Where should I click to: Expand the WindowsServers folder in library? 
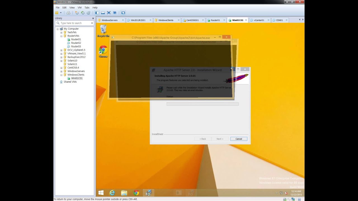[61, 71]
